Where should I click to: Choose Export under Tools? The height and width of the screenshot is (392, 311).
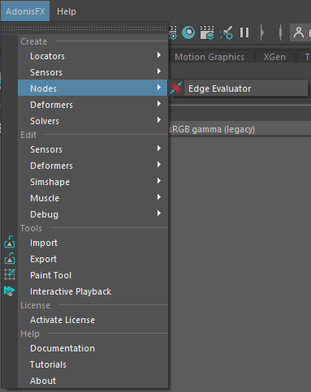(93, 259)
